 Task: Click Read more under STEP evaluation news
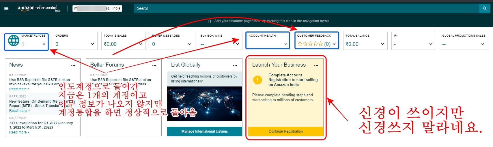(x=19, y=132)
